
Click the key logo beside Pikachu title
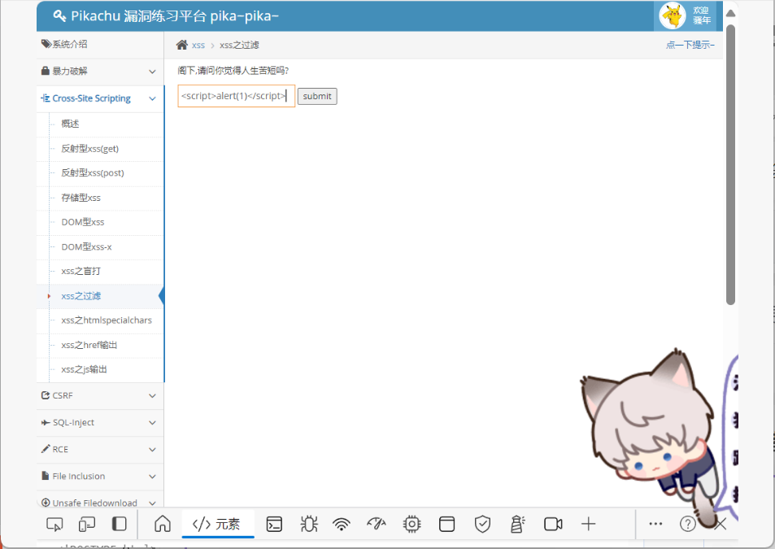pyautogui.click(x=59, y=15)
